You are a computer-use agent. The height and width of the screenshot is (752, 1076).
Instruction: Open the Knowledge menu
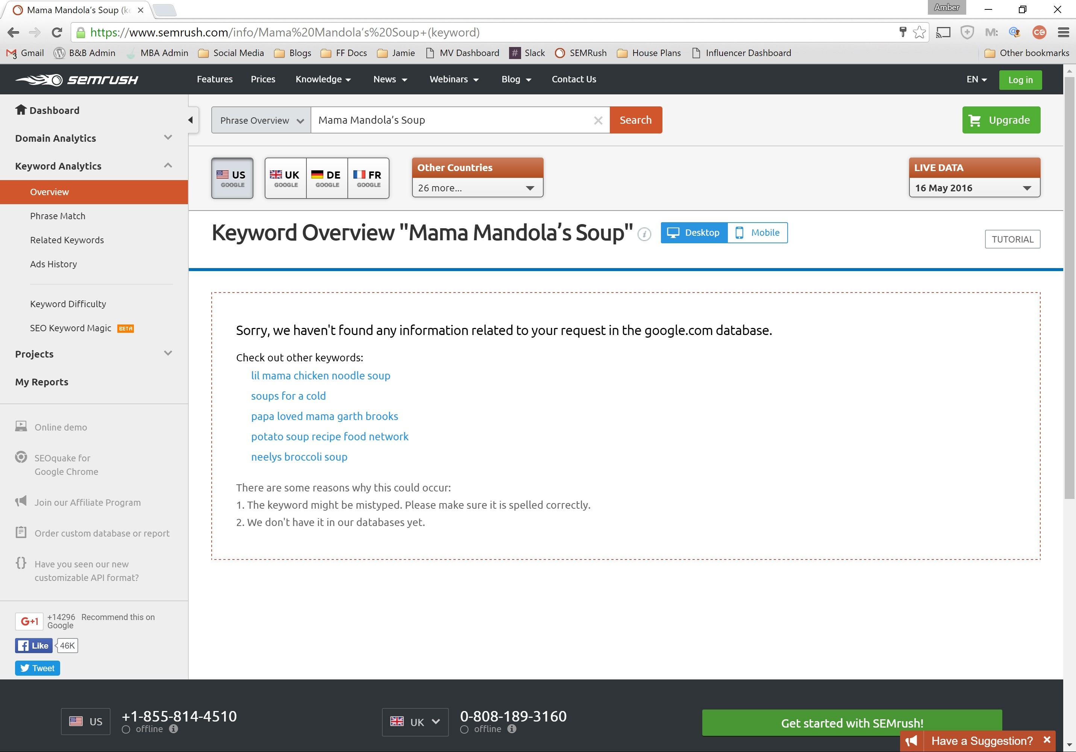323,79
